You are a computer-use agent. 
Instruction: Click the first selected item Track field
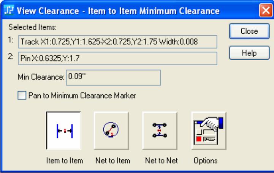(117, 41)
